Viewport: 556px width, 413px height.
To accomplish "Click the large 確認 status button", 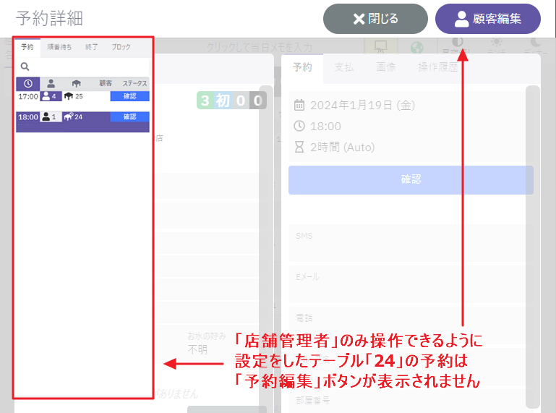I will coord(411,179).
